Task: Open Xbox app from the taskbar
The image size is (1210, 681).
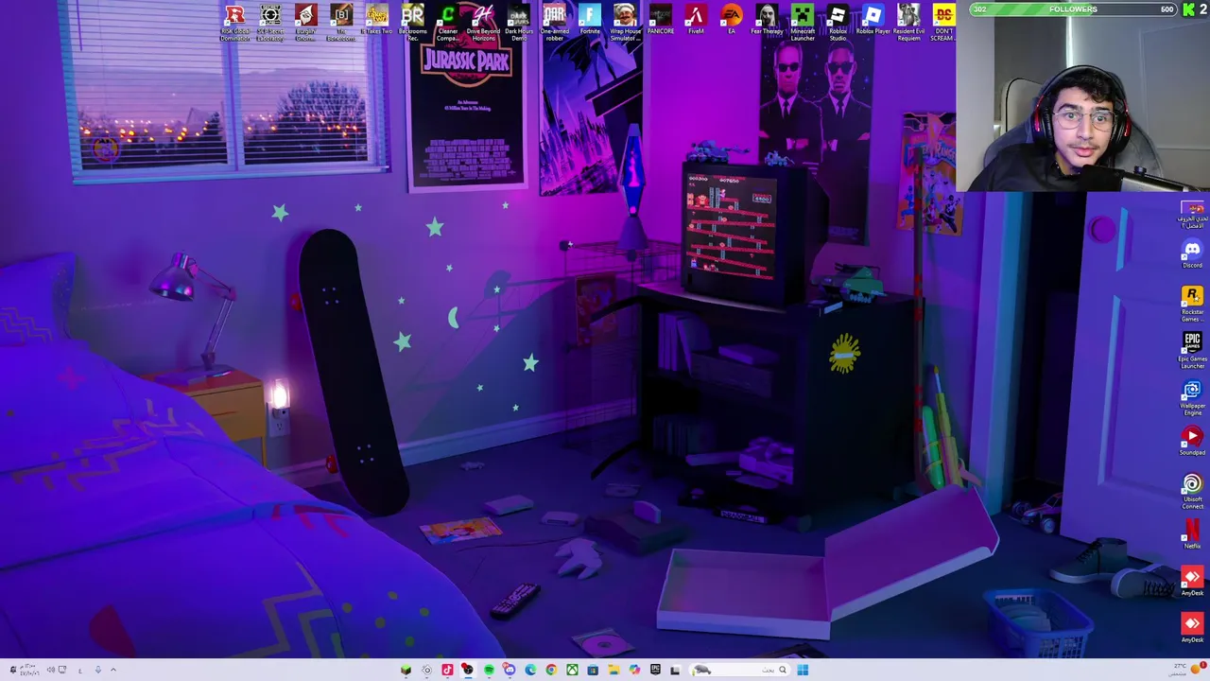Action: [x=572, y=670]
